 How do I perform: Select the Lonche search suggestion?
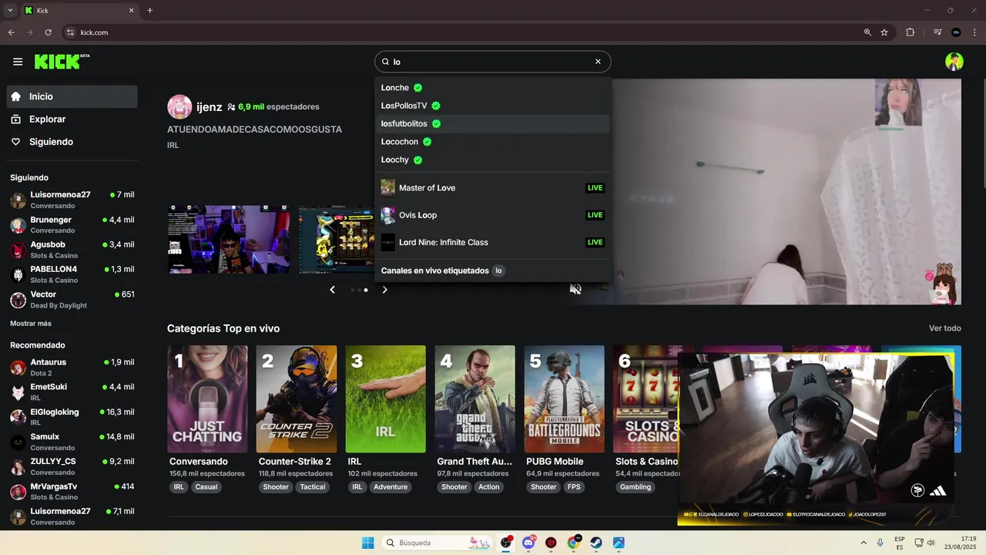click(493, 88)
